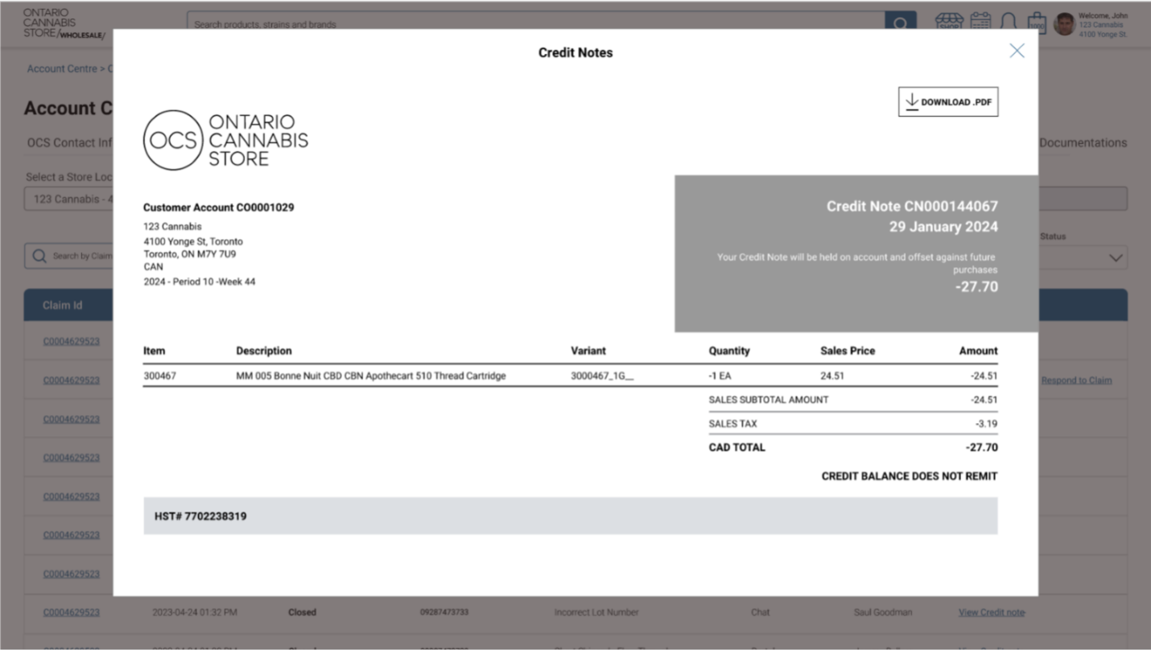Viewport: 1151px width, 653px height.
Task: Open claim ID link in the Saul Goodman row
Action: [72, 613]
